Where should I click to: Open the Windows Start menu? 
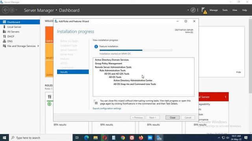point(4,137)
